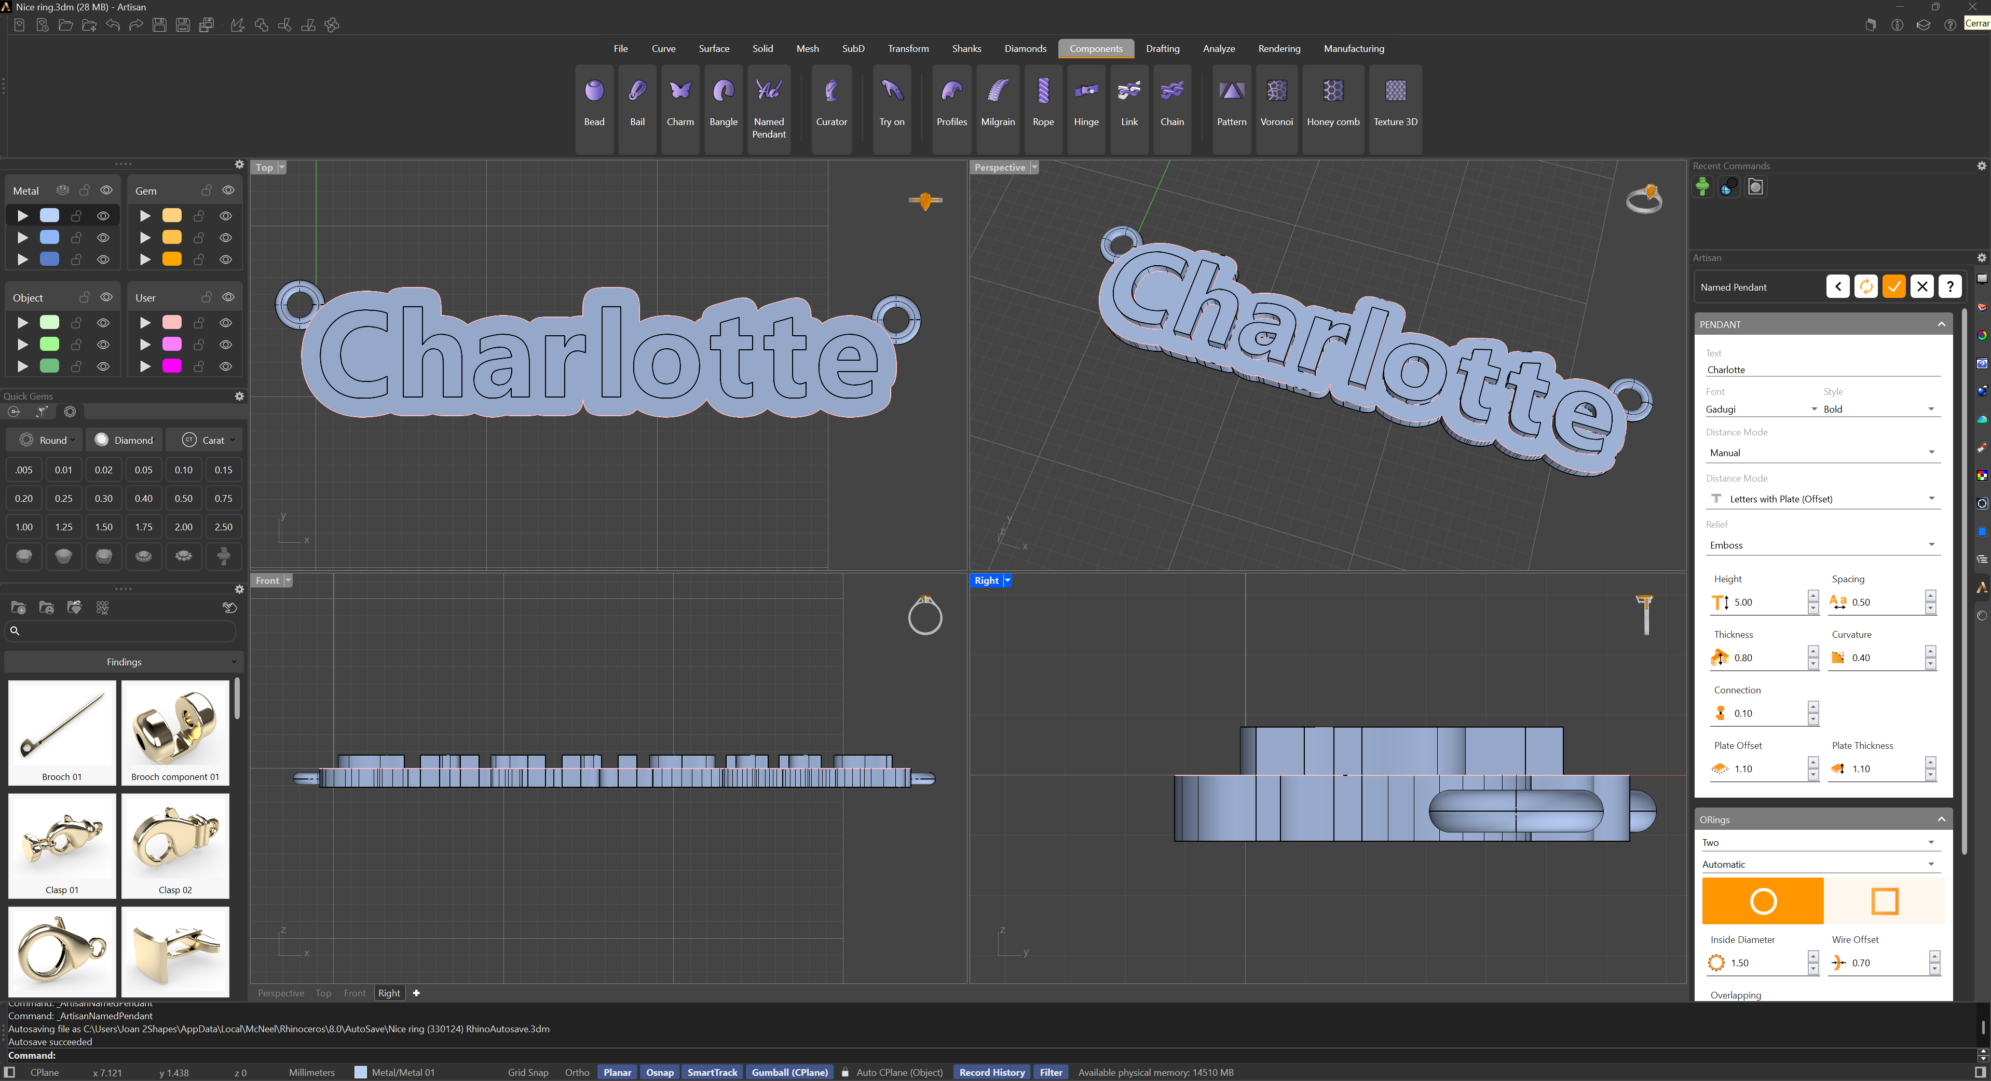Confirm Named Pendant with orange checkmark
The width and height of the screenshot is (1991, 1081).
(1893, 286)
